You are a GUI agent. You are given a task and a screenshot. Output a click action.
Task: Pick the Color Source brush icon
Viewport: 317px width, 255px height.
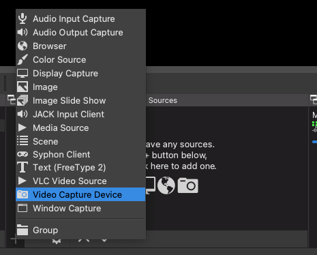(x=22, y=59)
